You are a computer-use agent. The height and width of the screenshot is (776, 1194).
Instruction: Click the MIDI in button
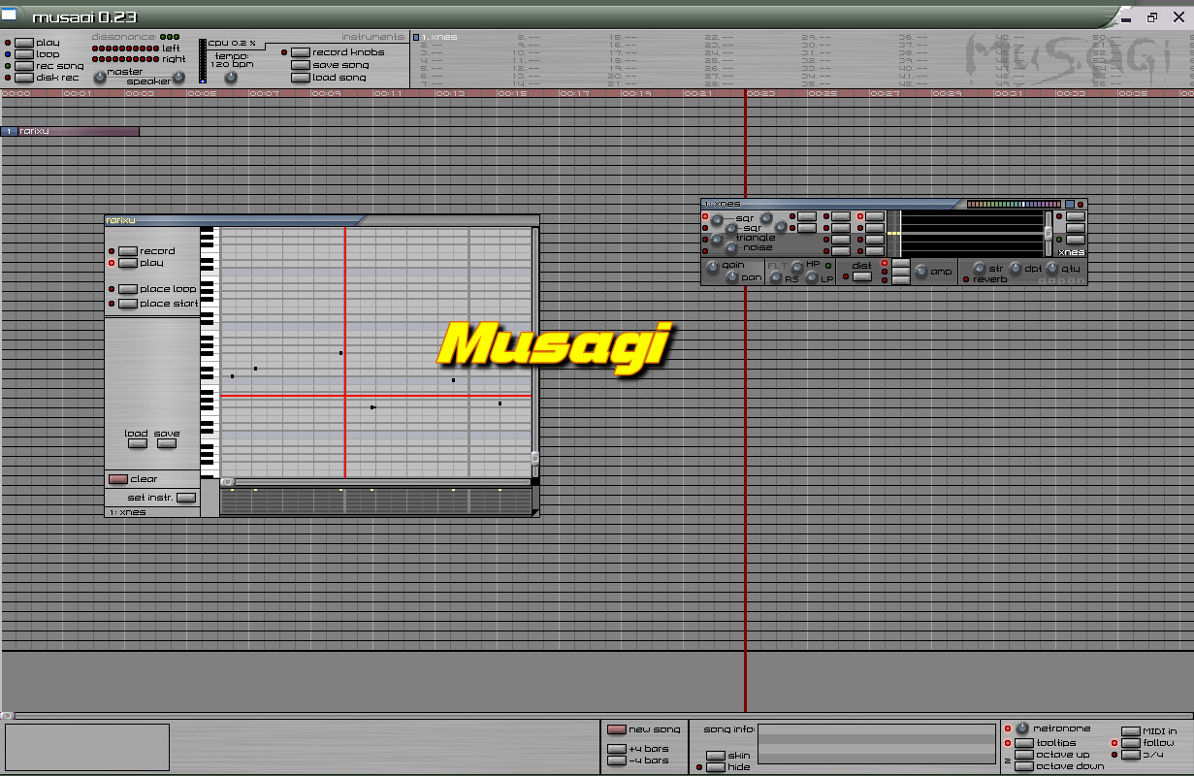1131,732
